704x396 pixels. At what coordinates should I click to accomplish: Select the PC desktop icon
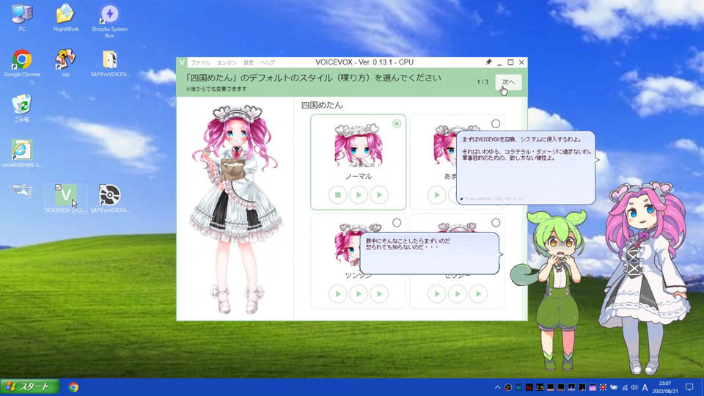pyautogui.click(x=21, y=18)
